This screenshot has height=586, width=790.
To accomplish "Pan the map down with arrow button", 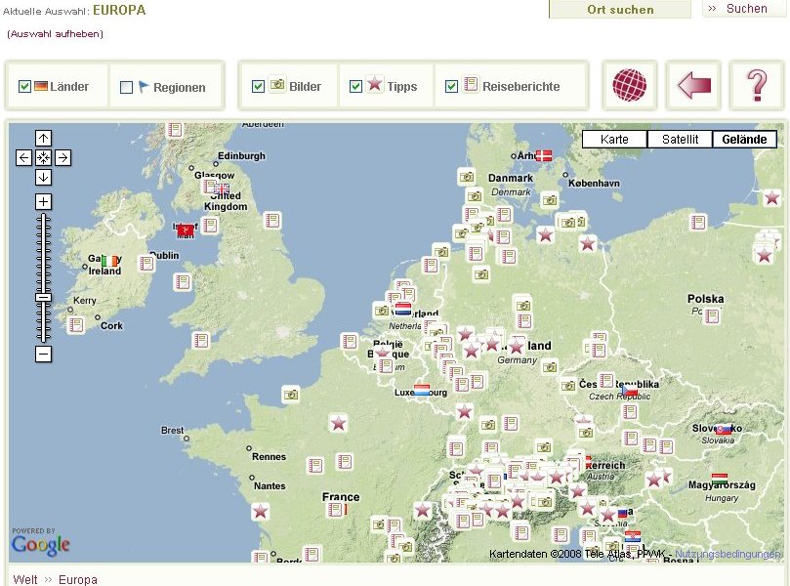I will [x=44, y=177].
